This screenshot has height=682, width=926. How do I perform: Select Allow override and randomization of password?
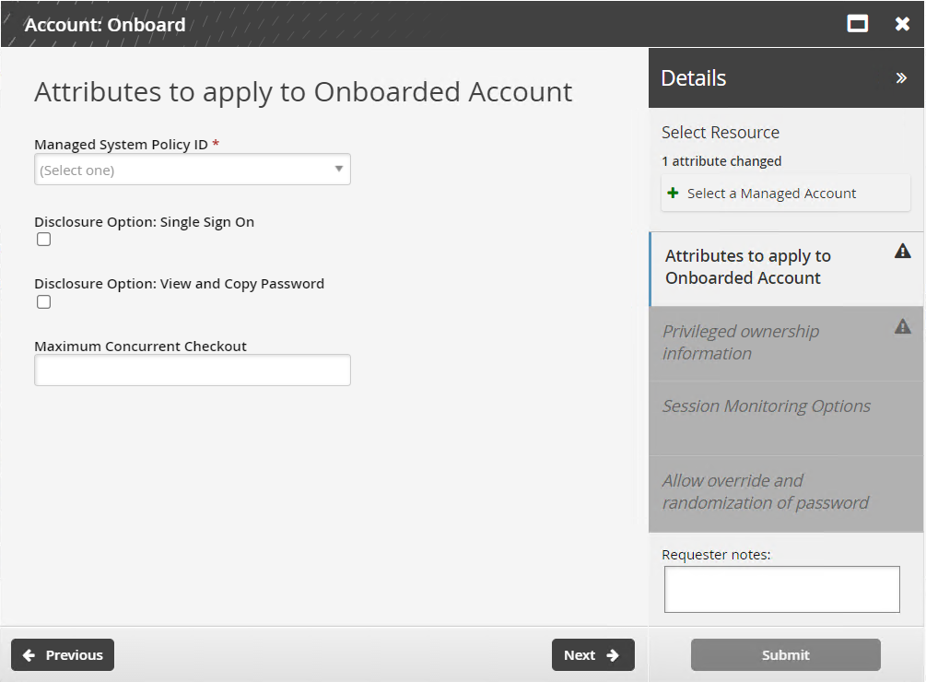coord(765,492)
